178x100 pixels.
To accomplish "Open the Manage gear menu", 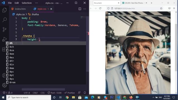I will 4,85.
